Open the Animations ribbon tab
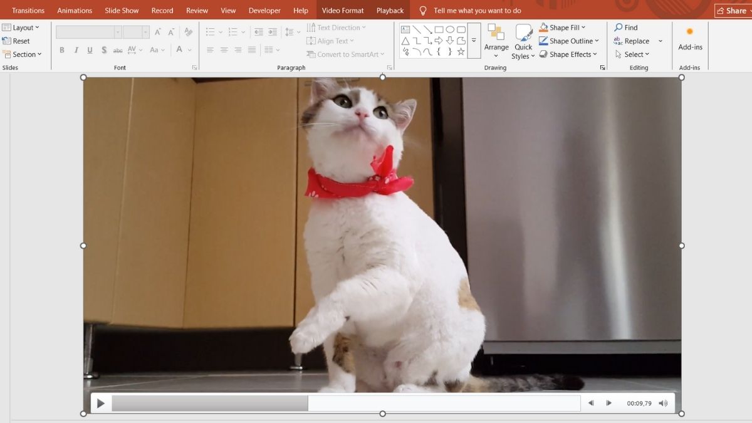752x423 pixels. [x=75, y=10]
